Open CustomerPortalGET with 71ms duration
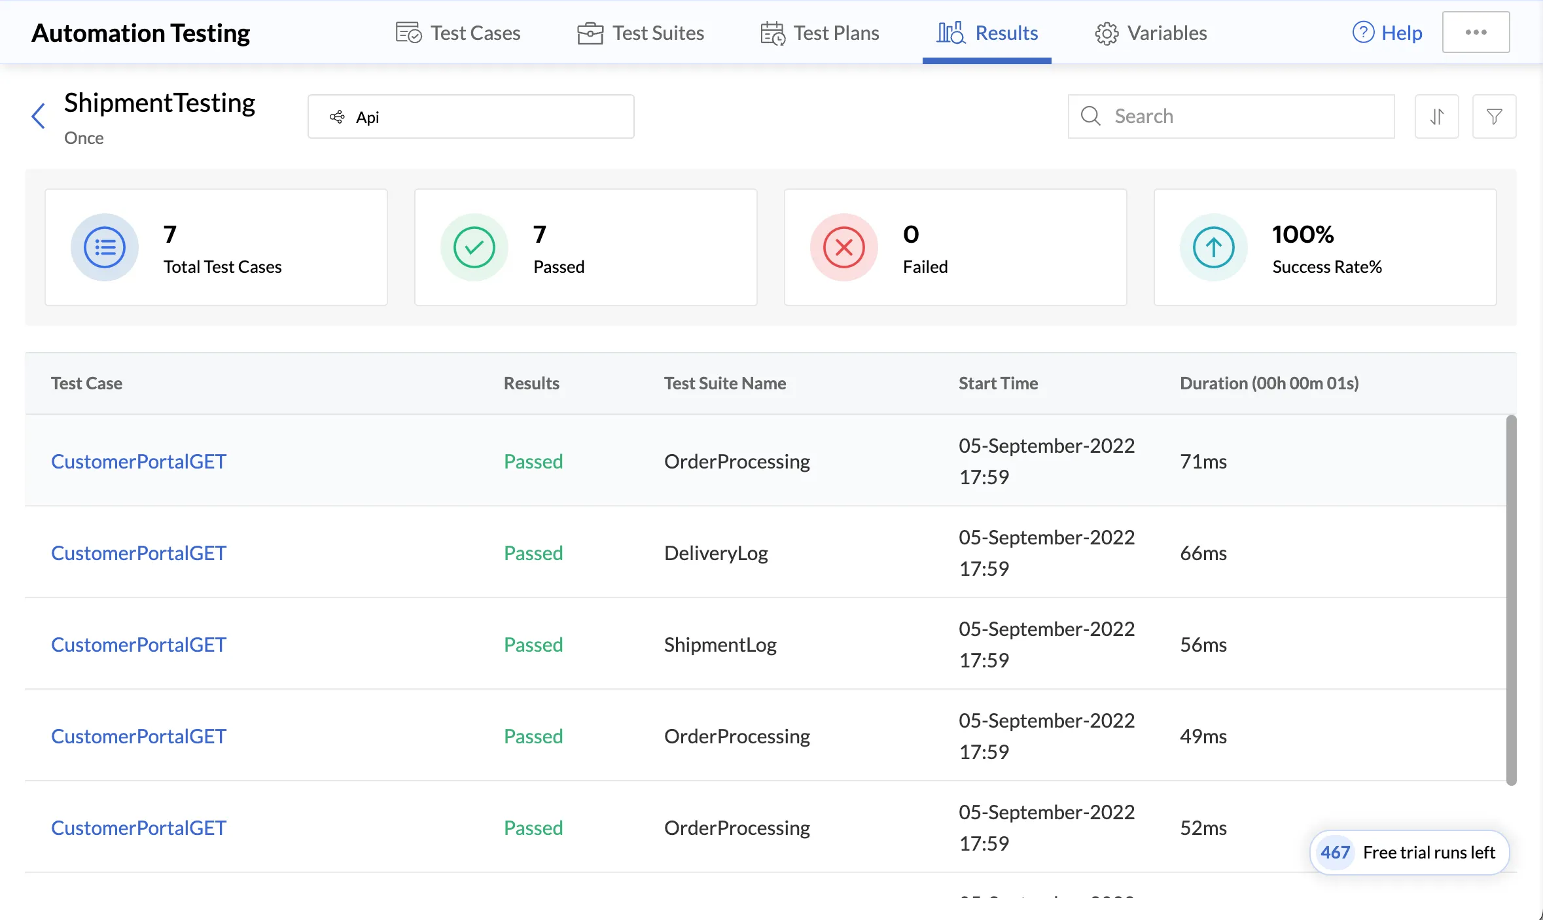The width and height of the screenshot is (1543, 920). click(139, 461)
